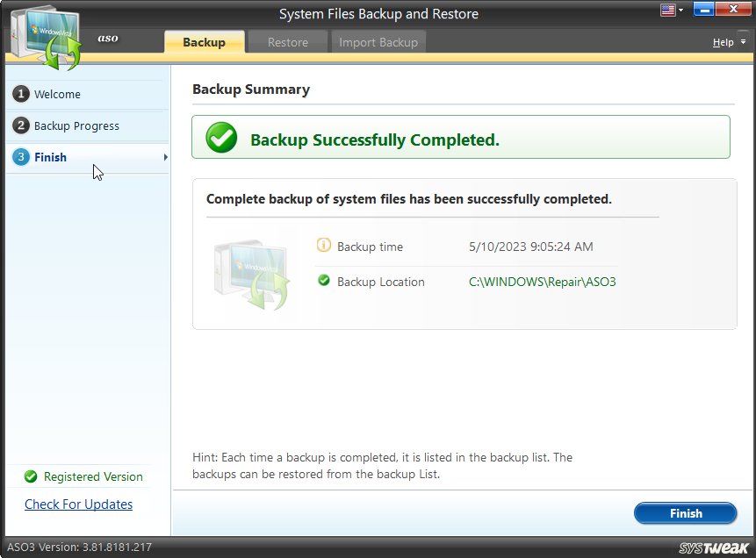The image size is (756, 558).
Task: Open the Import Backup tab
Action: pos(378,41)
